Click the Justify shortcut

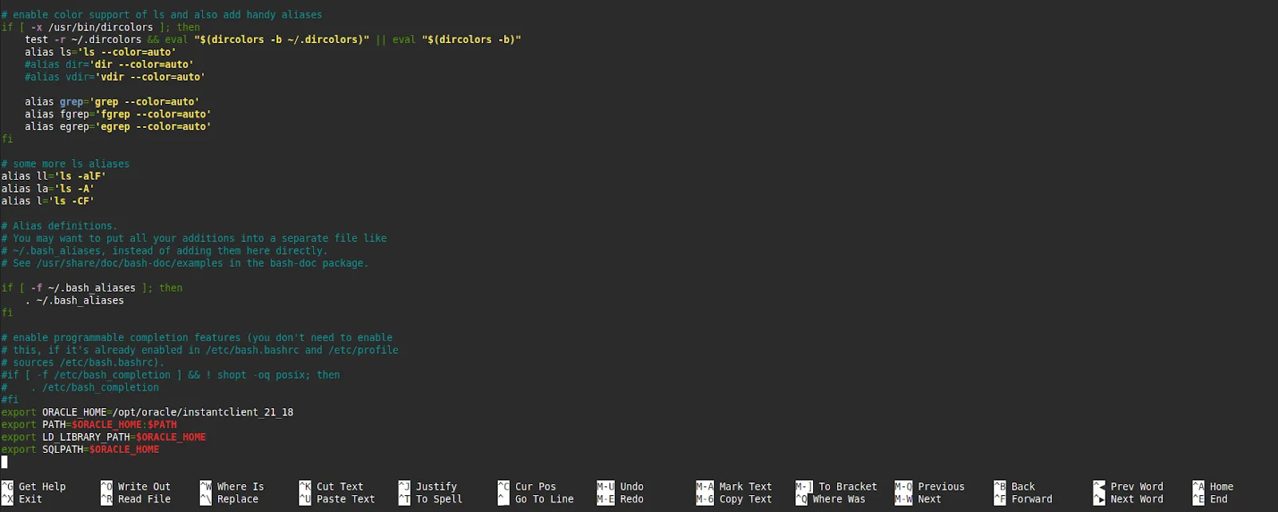tap(436, 486)
